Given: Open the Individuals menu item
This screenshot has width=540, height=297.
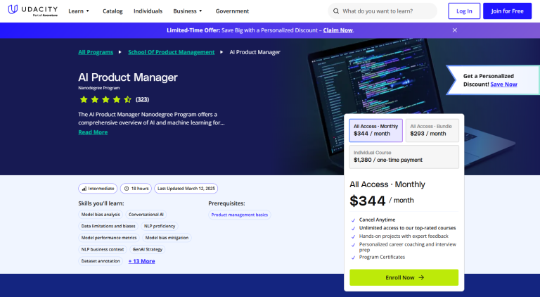Looking at the screenshot, I should point(148,11).
